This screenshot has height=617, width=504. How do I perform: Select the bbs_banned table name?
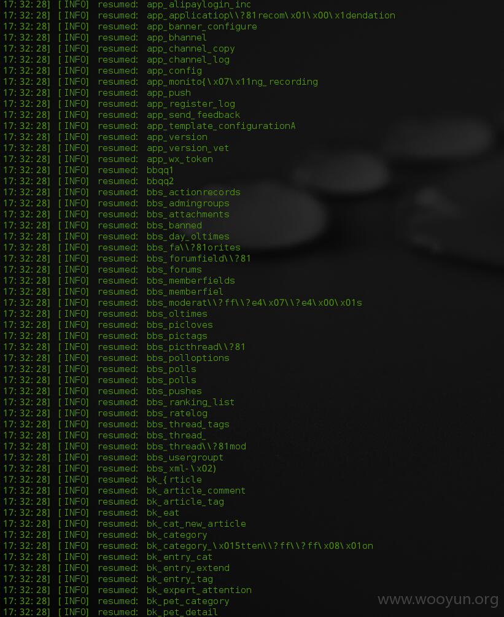click(x=174, y=225)
